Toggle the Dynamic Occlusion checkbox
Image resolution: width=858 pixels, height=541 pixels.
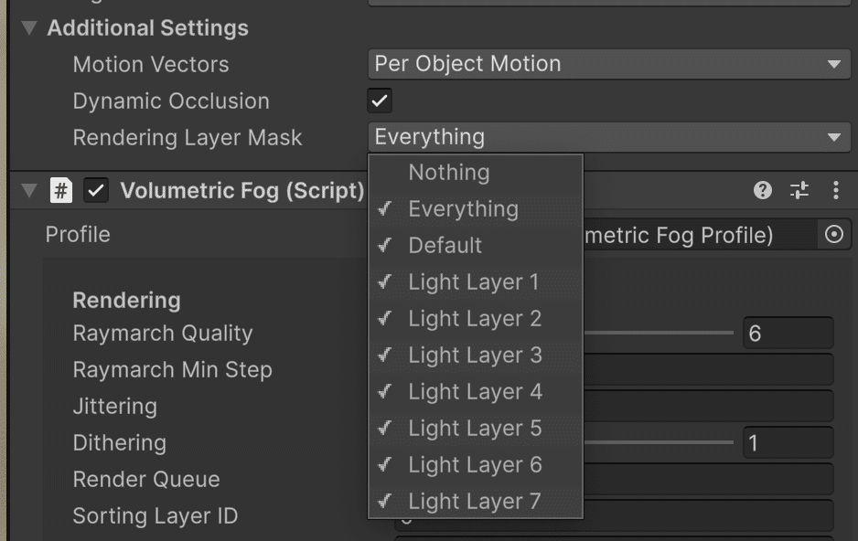click(x=380, y=101)
